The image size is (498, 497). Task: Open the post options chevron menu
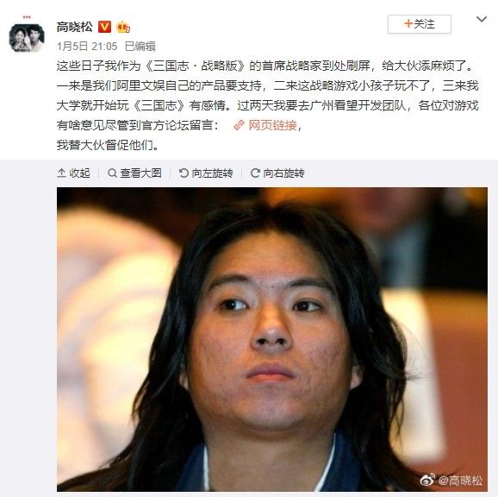click(482, 19)
